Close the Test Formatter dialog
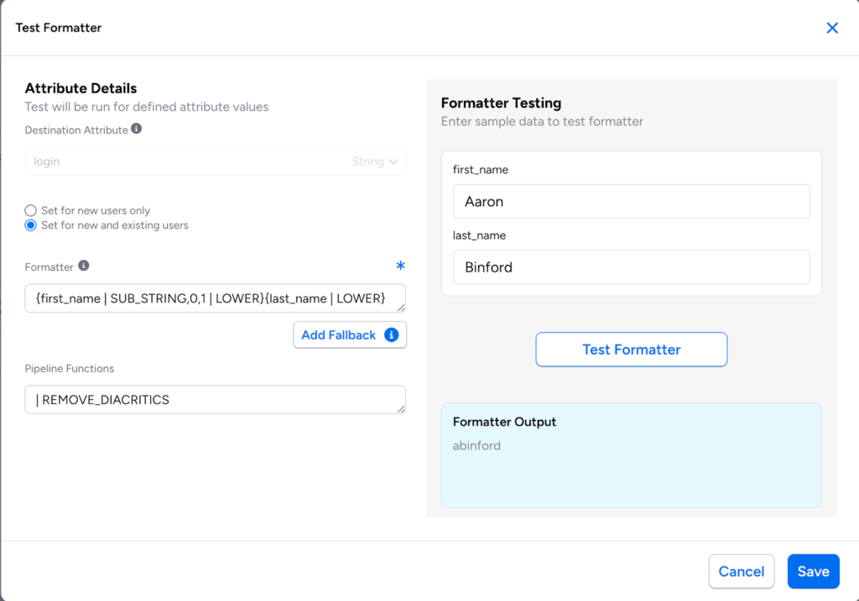Screen dimensions: 859x601 coord(832,28)
